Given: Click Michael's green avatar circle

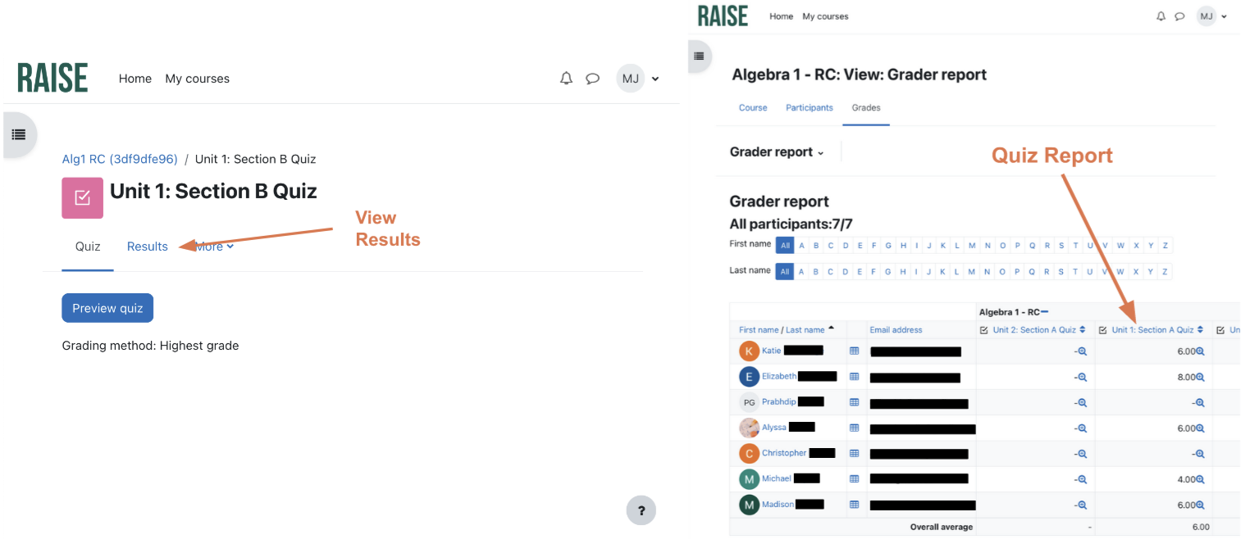Looking at the screenshot, I should (749, 479).
